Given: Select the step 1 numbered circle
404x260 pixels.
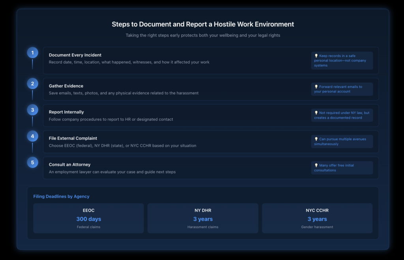Looking at the screenshot, I should coord(32,52).
